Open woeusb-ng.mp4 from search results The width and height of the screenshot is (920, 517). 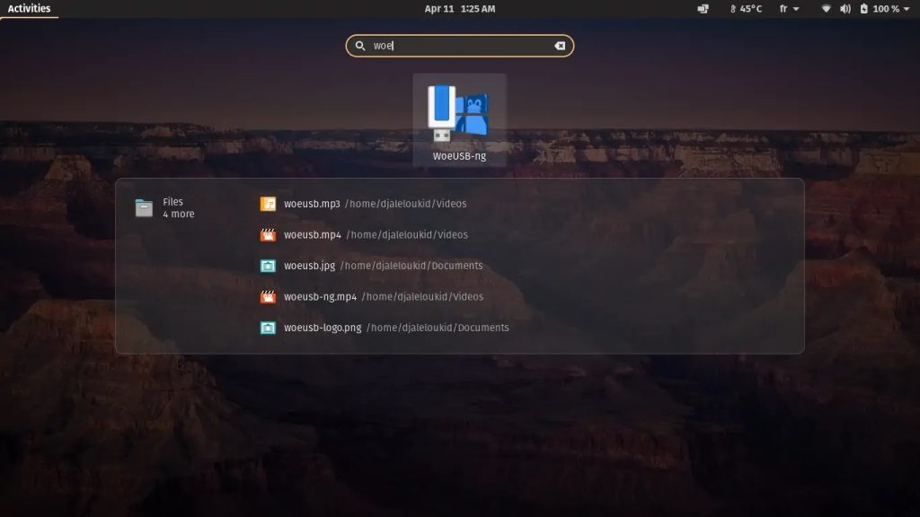point(321,297)
